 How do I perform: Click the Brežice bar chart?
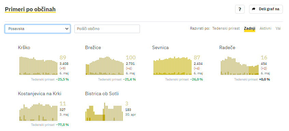click(104, 65)
